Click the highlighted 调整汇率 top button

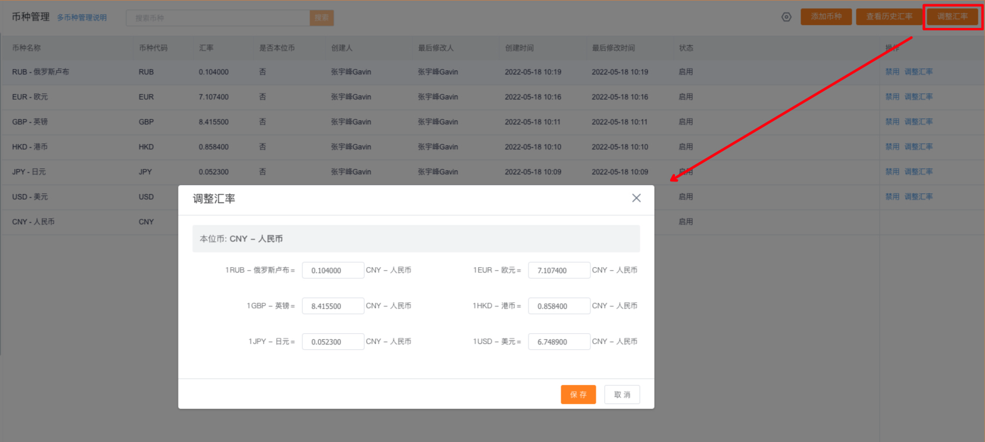[952, 17]
